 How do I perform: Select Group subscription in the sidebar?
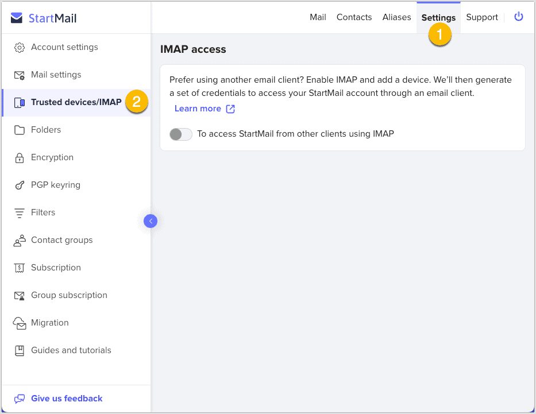[x=69, y=295]
